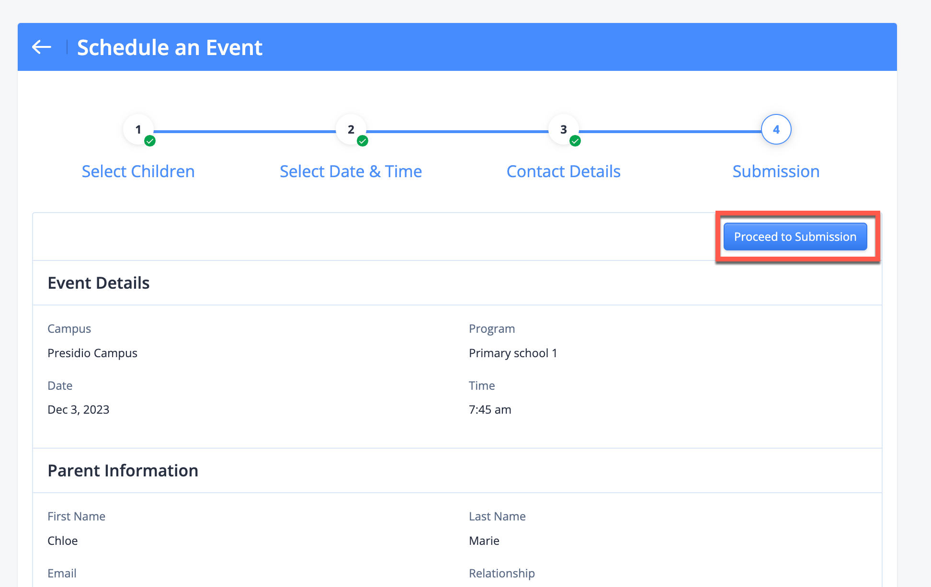The image size is (931, 587).
Task: Click step circle 3 in the progress bar
Action: (x=563, y=129)
